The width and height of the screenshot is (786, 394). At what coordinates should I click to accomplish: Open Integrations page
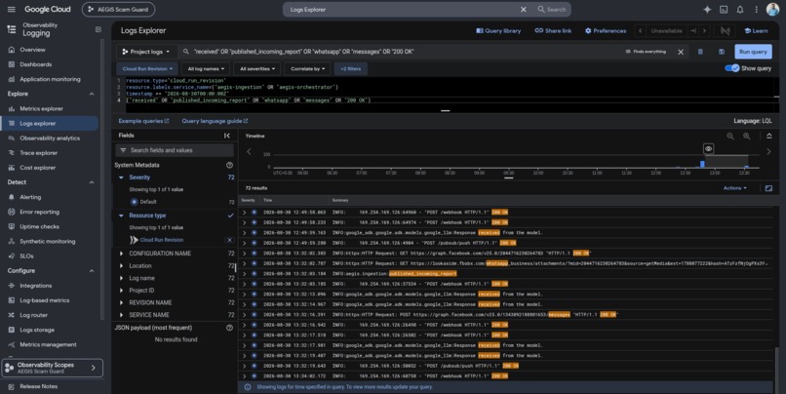click(x=35, y=286)
